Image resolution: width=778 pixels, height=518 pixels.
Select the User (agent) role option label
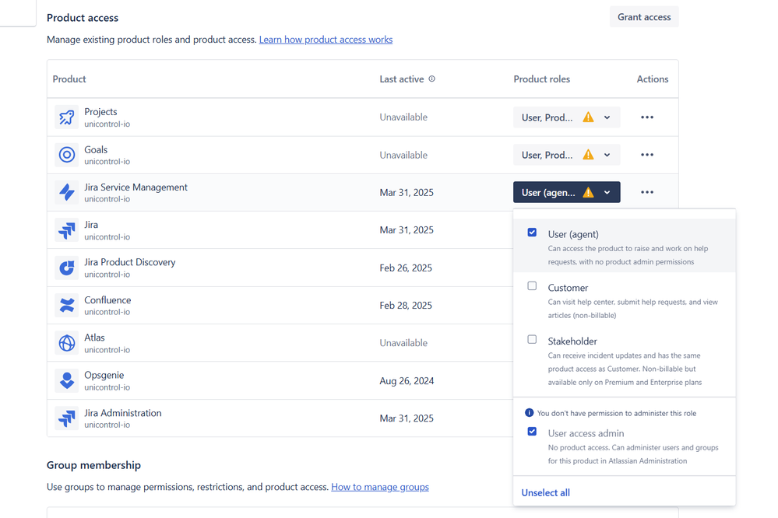pyautogui.click(x=573, y=234)
